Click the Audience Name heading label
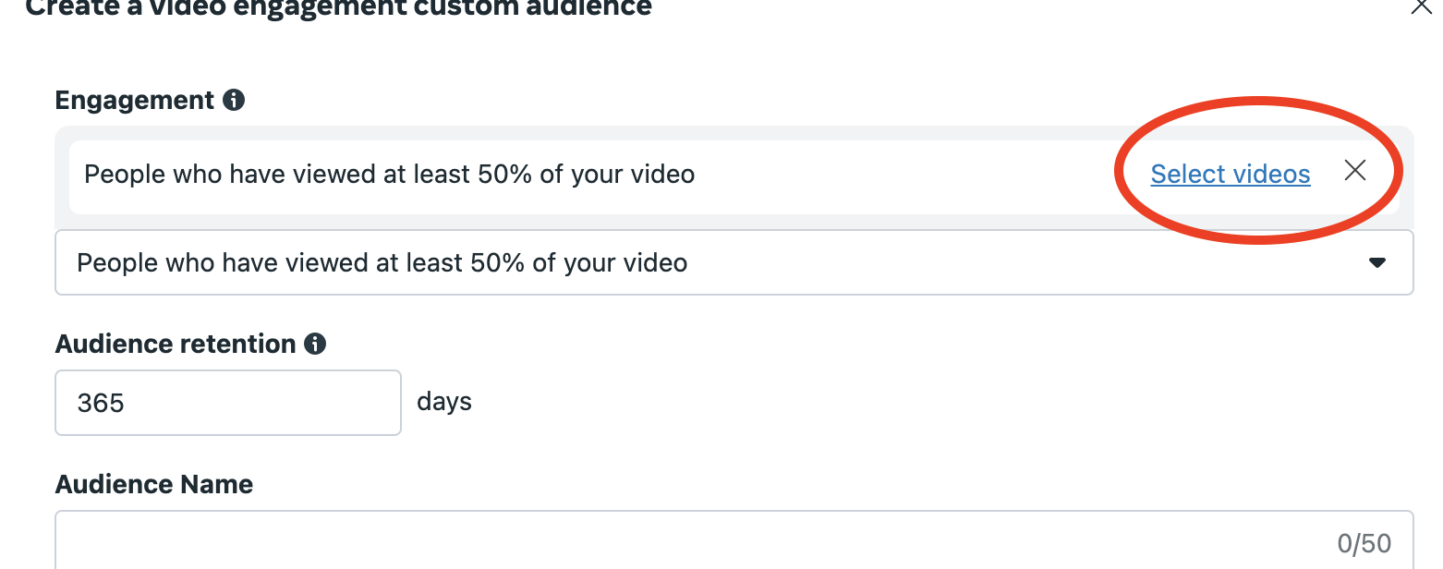Viewport: 1443px width, 569px height. 154,484
